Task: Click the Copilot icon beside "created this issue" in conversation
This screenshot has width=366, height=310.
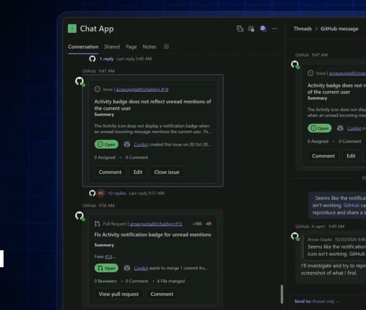Action: (x=127, y=144)
